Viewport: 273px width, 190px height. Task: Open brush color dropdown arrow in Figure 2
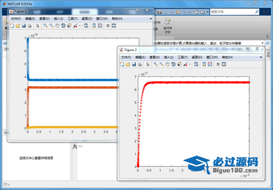pos(190,65)
